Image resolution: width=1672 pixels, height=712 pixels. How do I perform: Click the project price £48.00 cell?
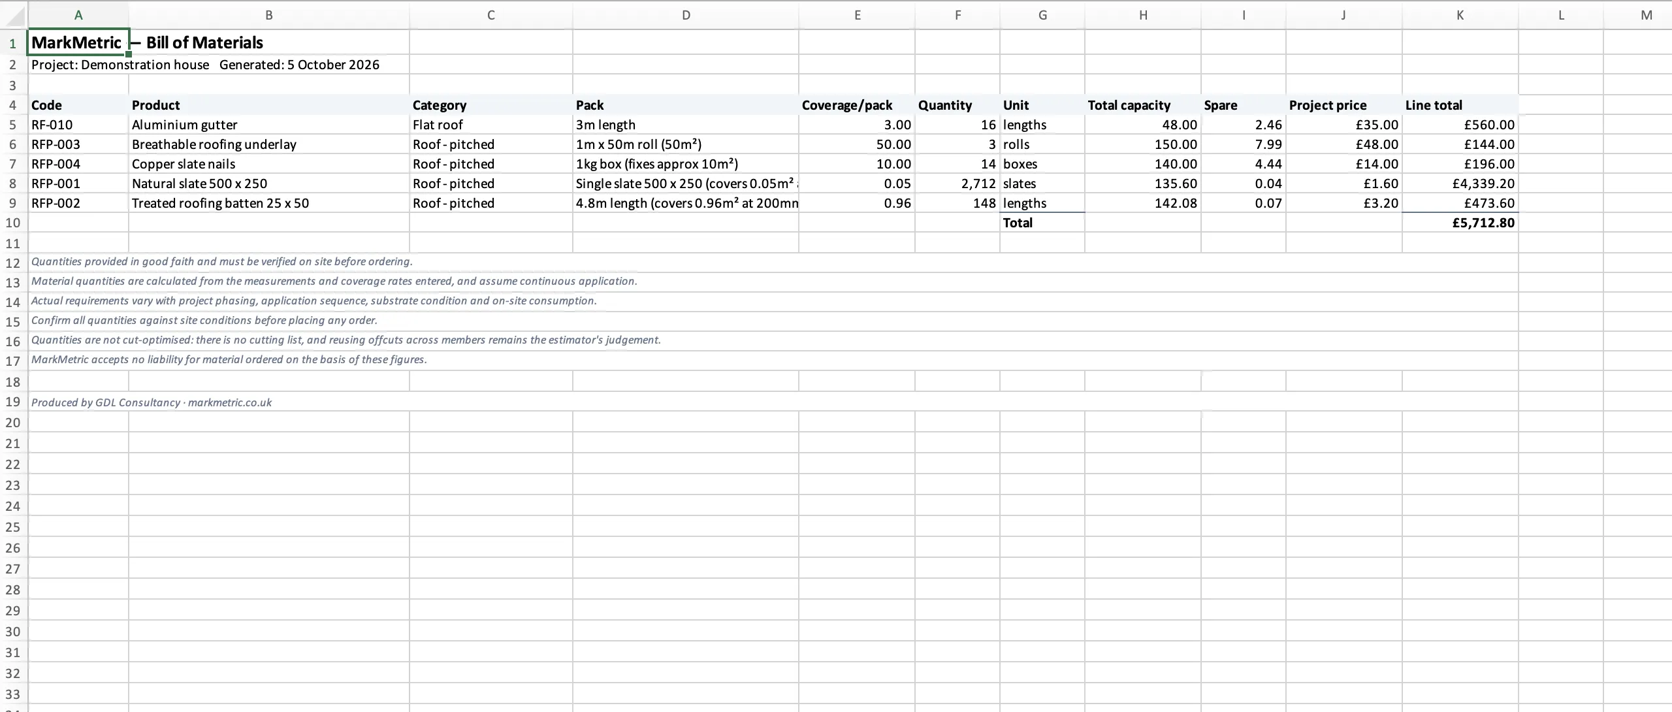tap(1344, 144)
